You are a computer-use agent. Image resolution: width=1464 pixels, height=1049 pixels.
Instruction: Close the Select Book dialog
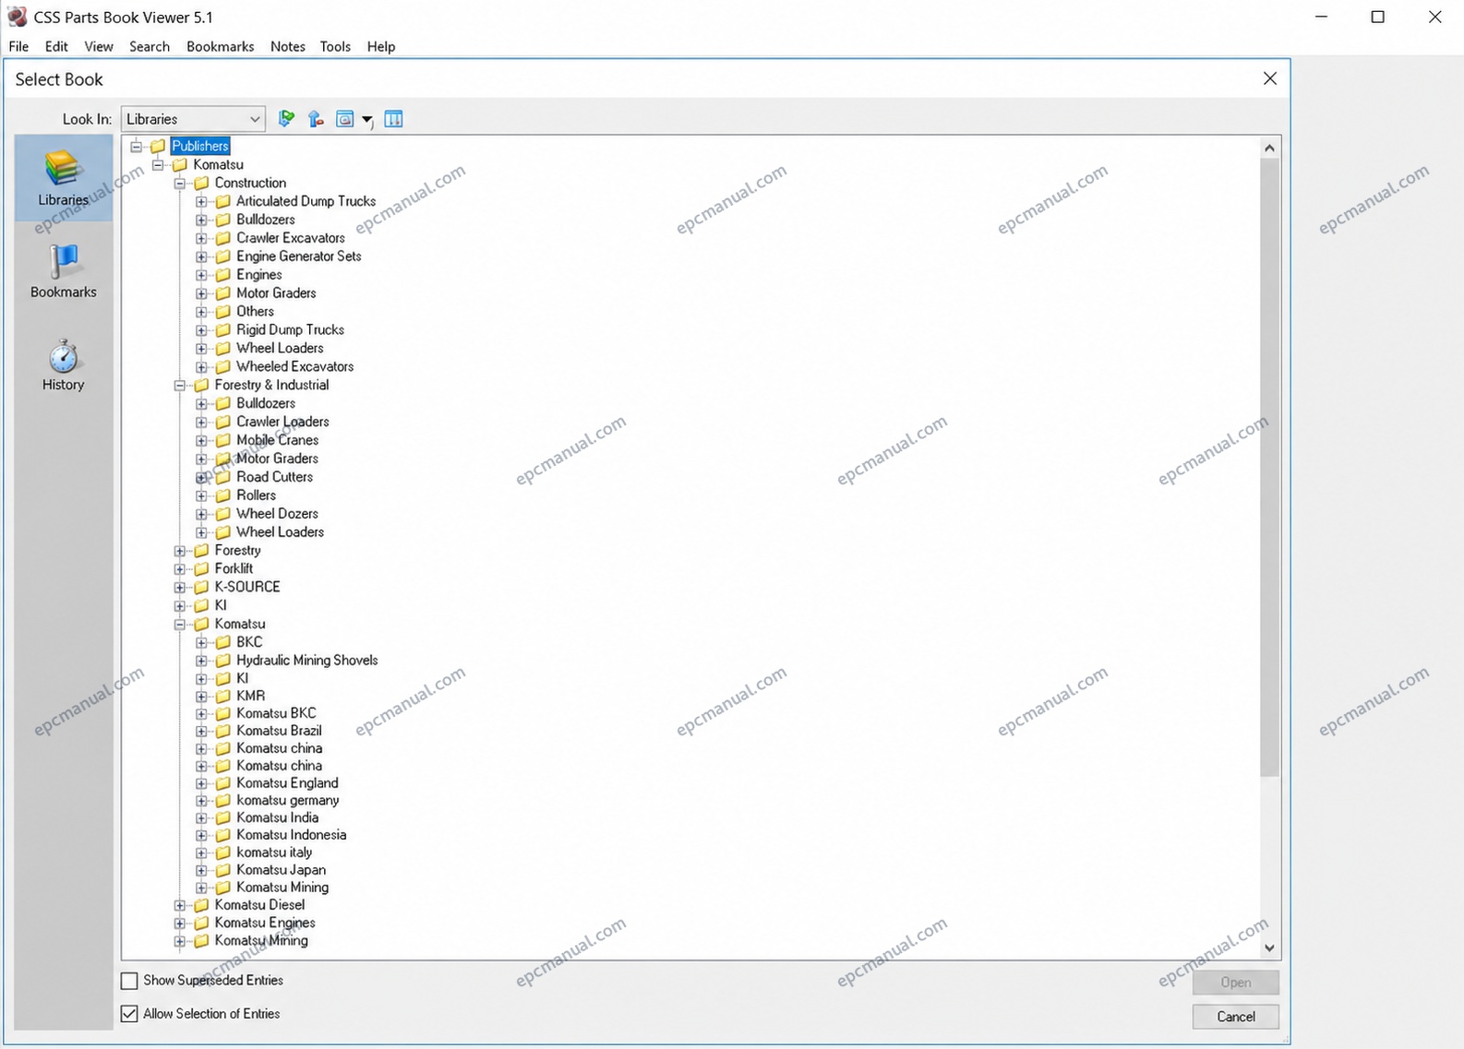click(x=1270, y=78)
